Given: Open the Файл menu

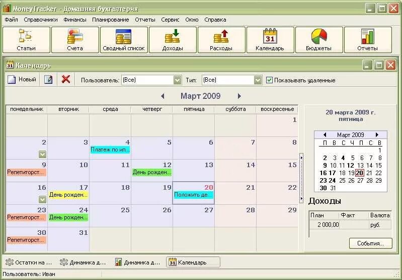Looking at the screenshot, I should tap(11, 20).
